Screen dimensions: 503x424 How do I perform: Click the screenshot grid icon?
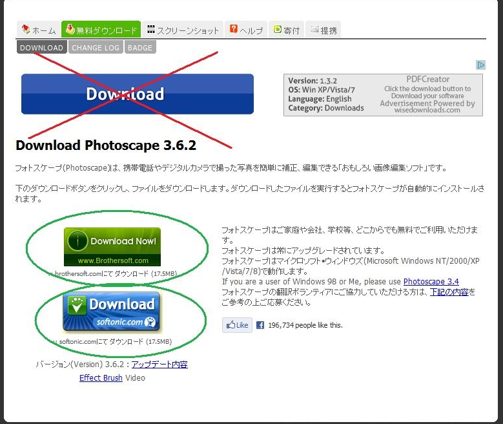click(151, 29)
